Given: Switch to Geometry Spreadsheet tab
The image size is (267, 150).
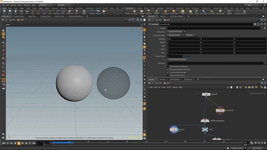Looking at the screenshot, I should [x=75, y=16].
